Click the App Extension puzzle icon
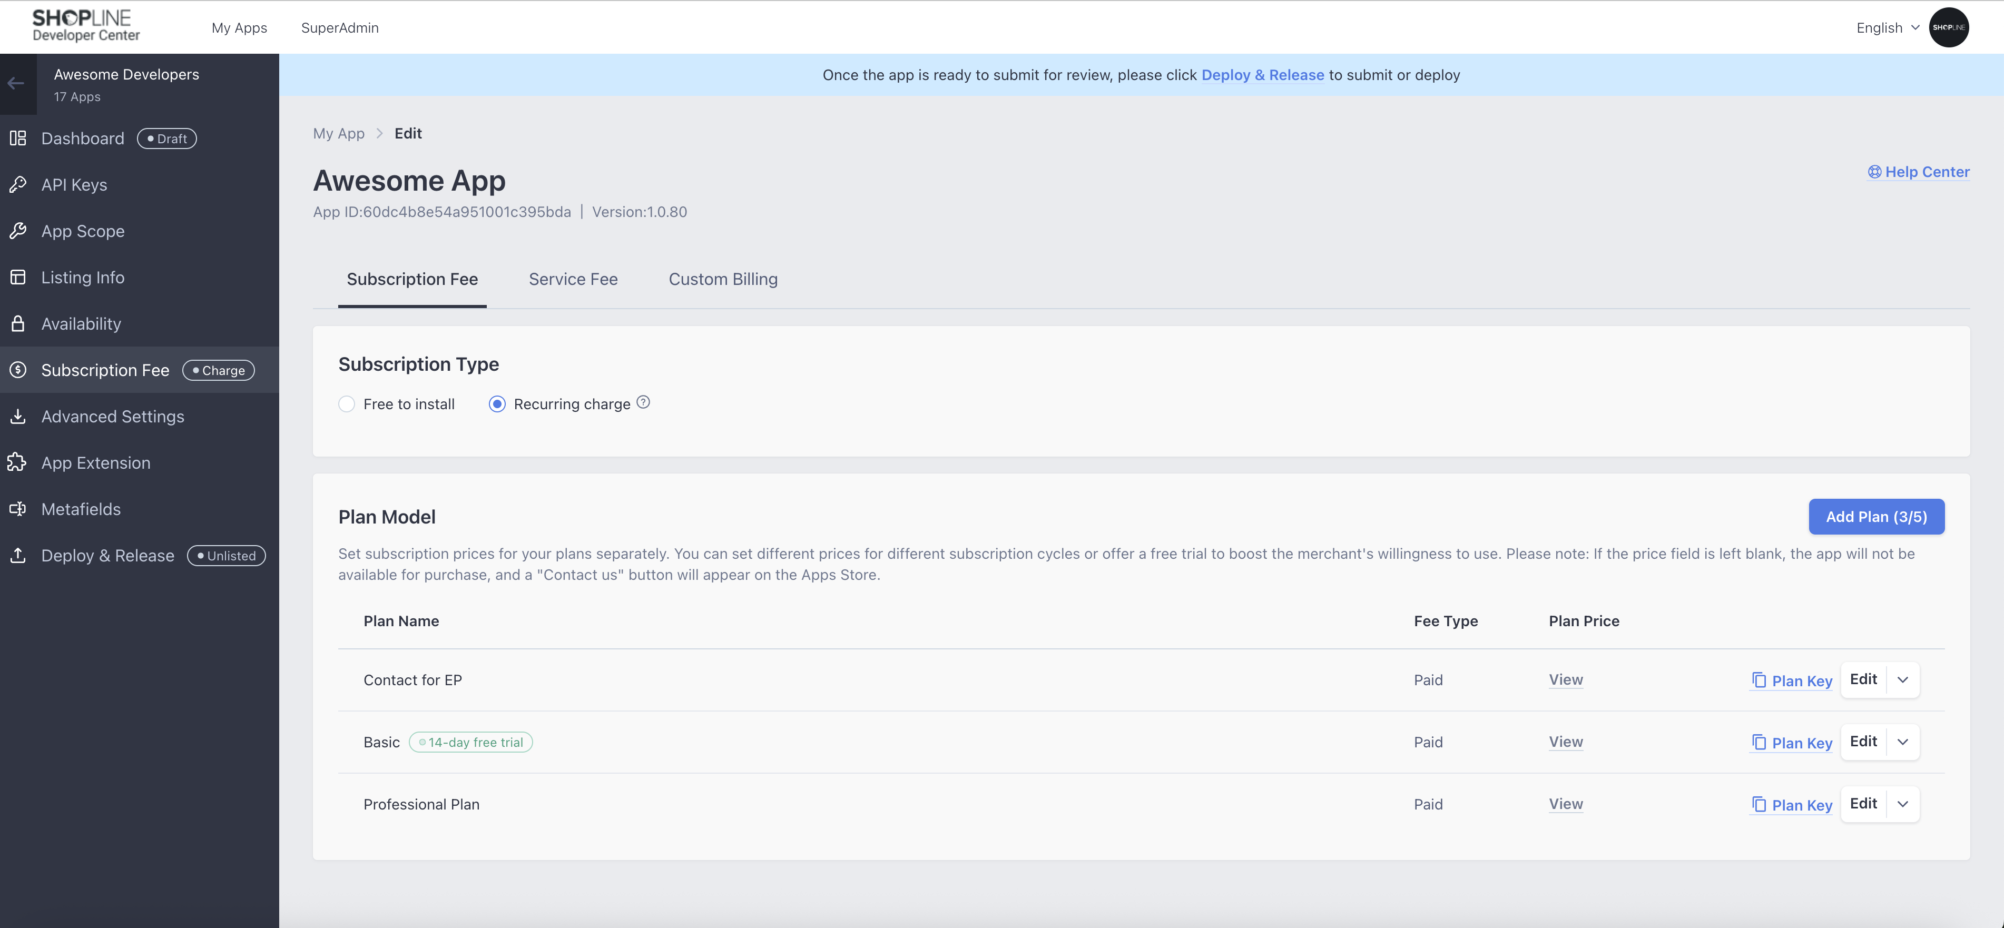The height and width of the screenshot is (928, 2004). (18, 463)
